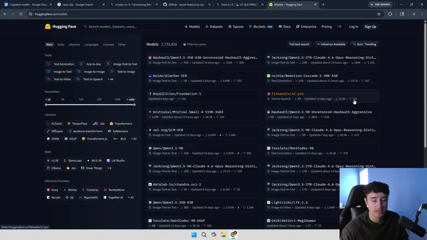Select LM Studio app filter
This screenshot has height=240, width=427.
[x=116, y=161]
